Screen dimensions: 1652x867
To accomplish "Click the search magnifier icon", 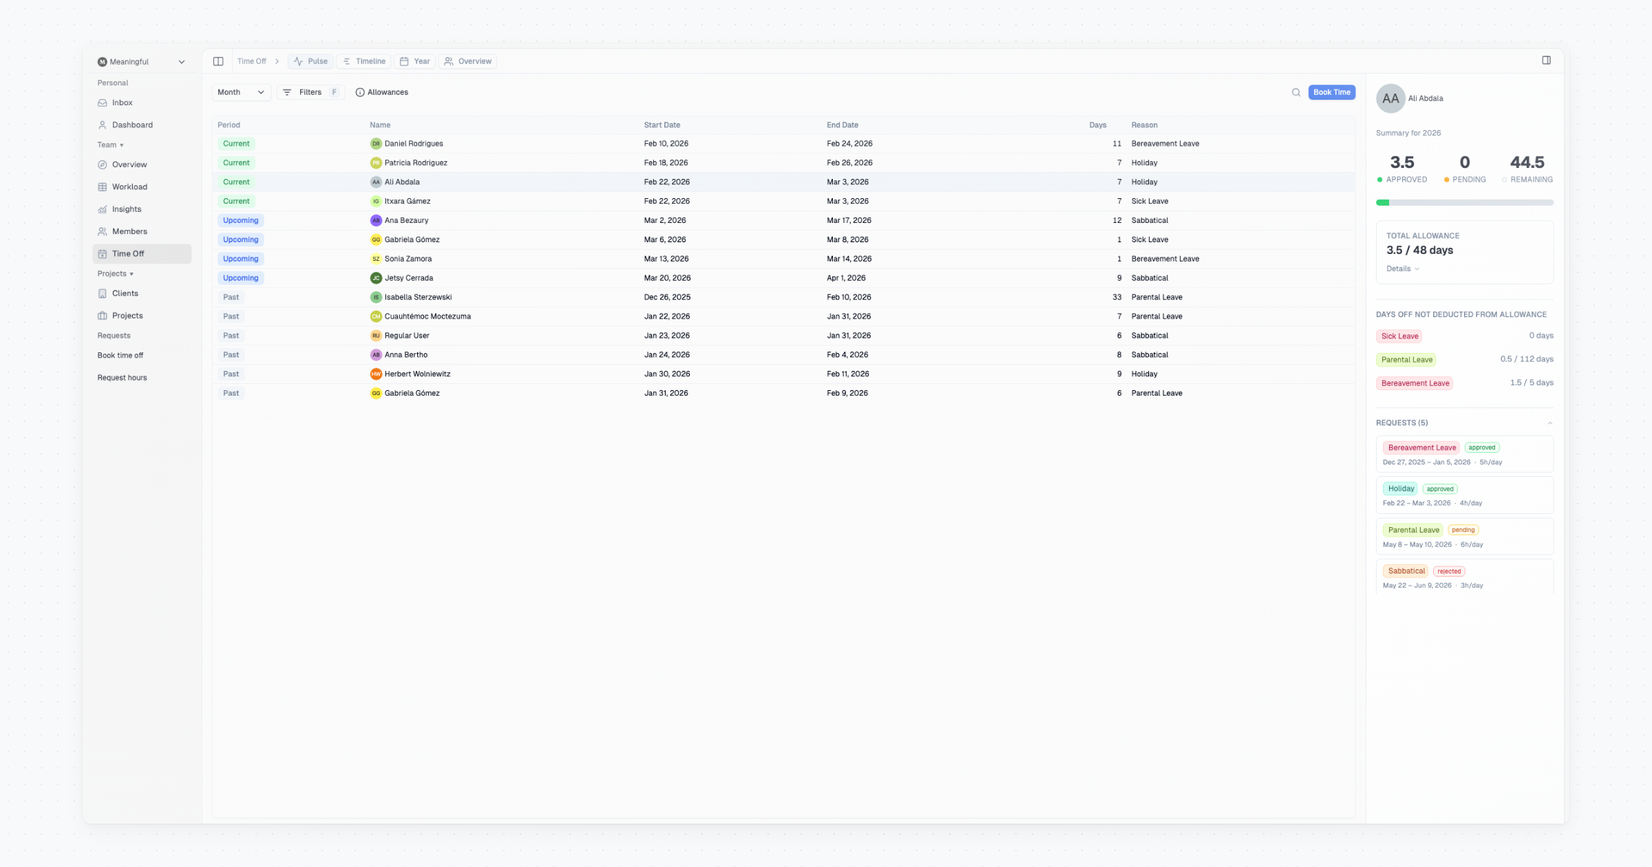I will (1295, 92).
